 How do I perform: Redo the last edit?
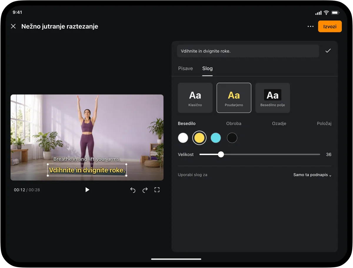(145, 190)
